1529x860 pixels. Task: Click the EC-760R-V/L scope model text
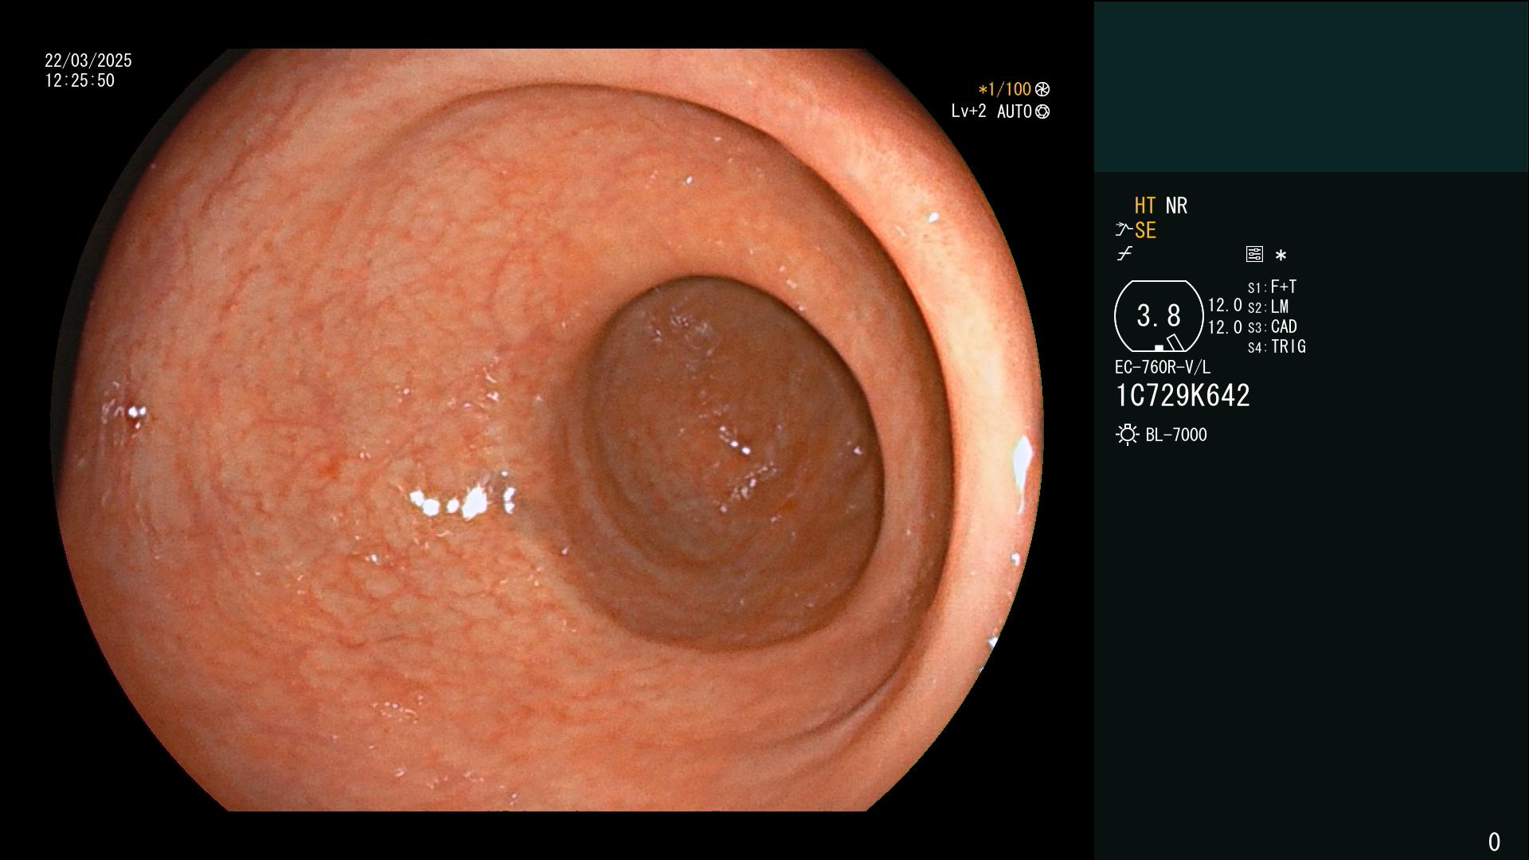(1163, 367)
